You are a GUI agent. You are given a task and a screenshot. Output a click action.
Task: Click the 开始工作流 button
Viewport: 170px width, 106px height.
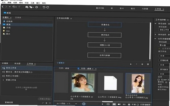[44, 99]
